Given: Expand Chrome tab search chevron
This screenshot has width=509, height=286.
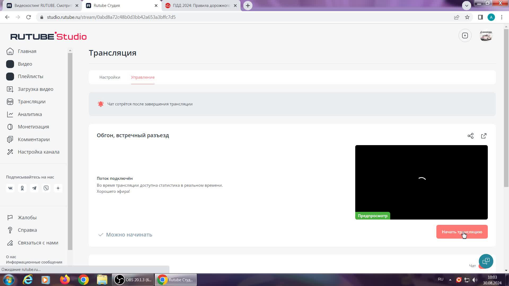Looking at the screenshot, I should 467,5.
